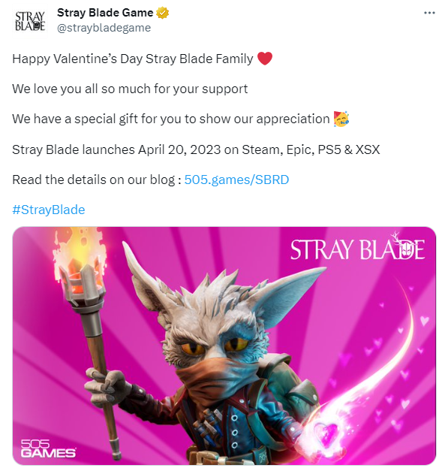Image resolution: width=448 pixels, height=474 pixels.
Task: Click the Happy Valentine's Day text
Action: click(133, 59)
